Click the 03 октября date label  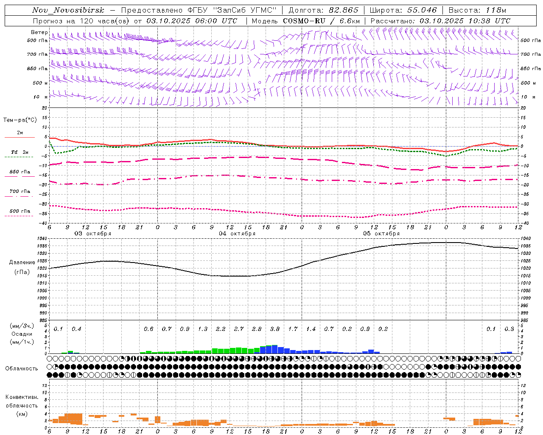93,234
